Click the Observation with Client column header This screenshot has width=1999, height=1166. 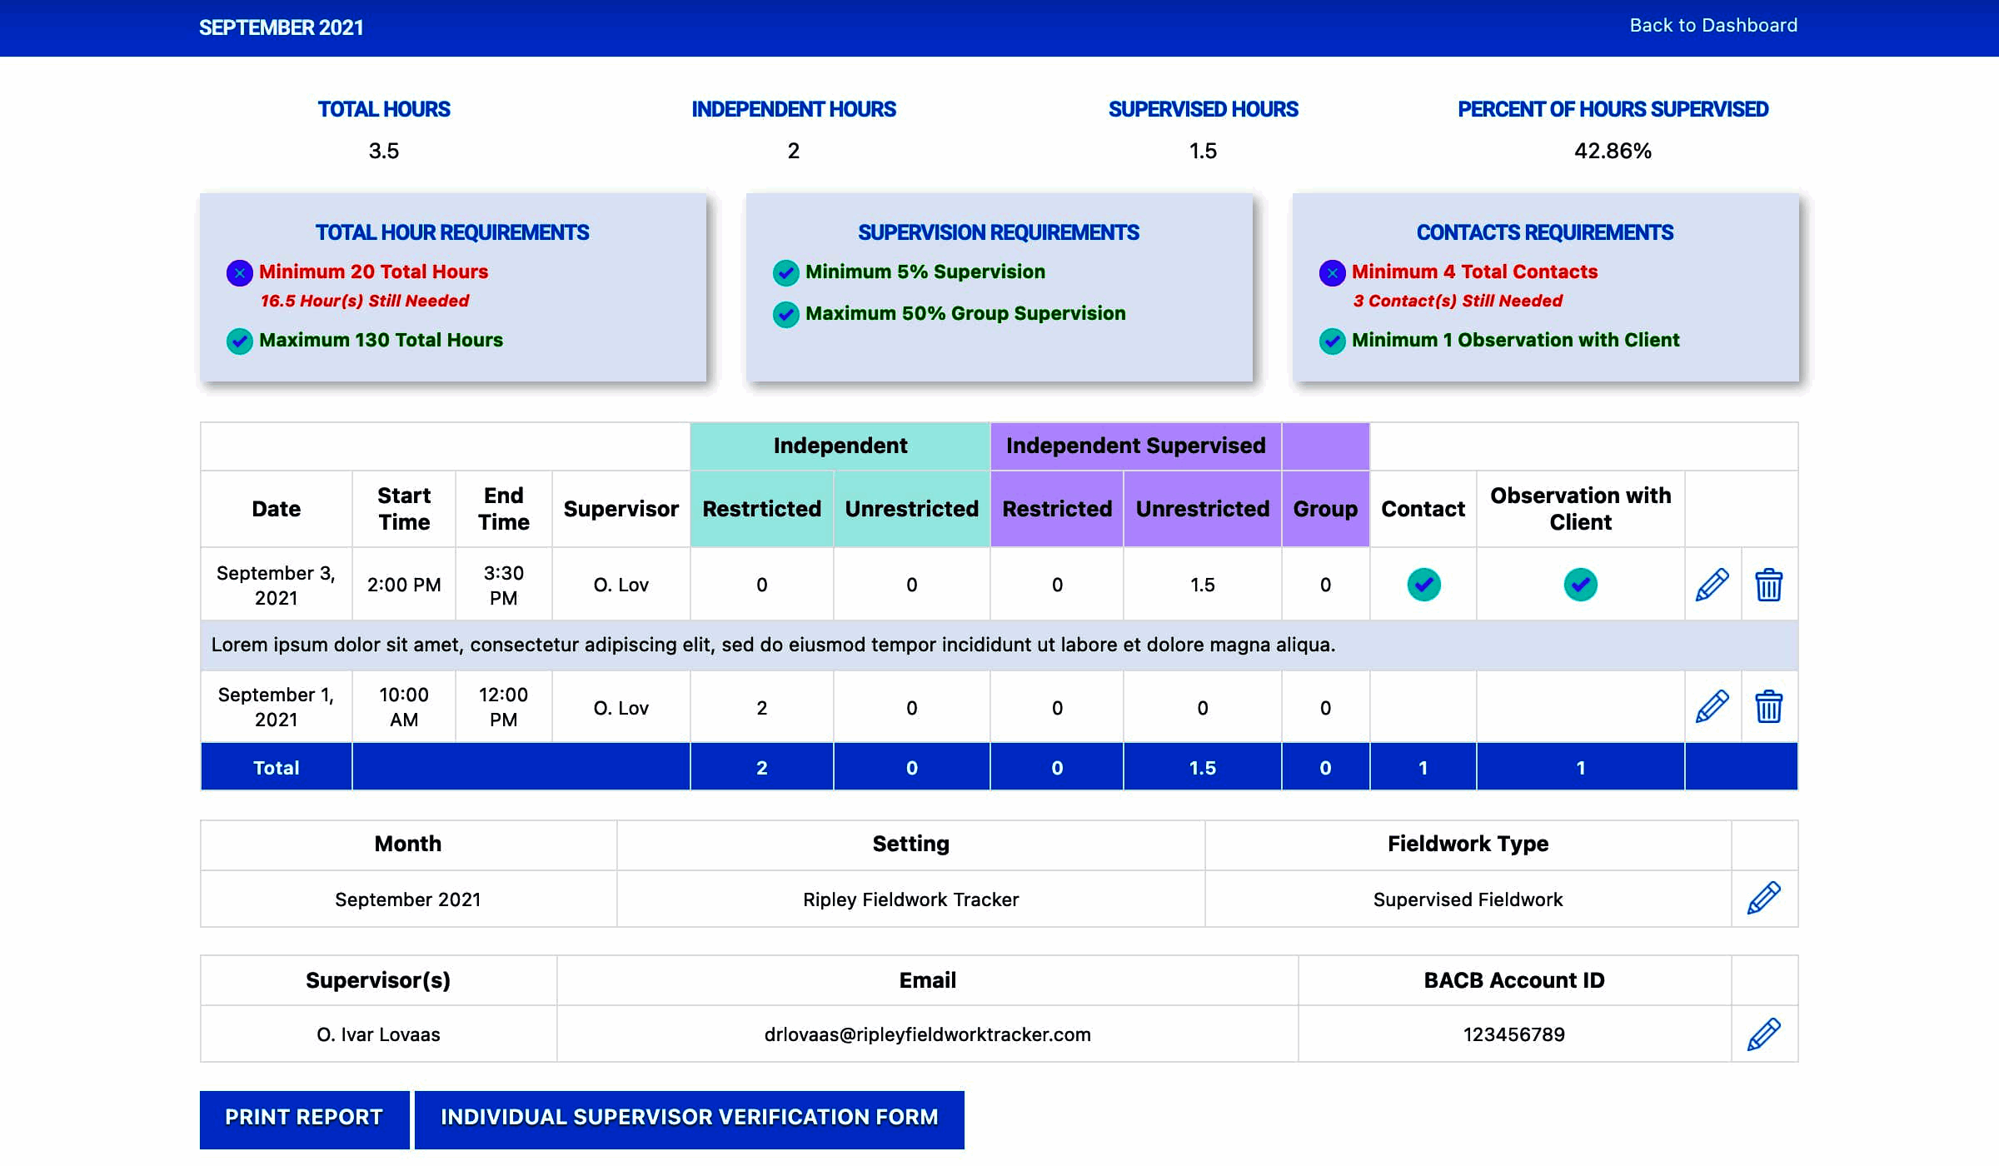1580,509
